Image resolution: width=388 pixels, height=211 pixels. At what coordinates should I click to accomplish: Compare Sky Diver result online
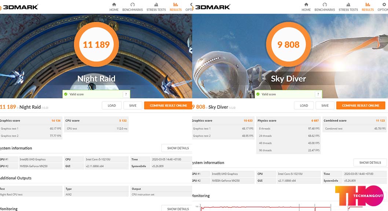tap(360, 105)
